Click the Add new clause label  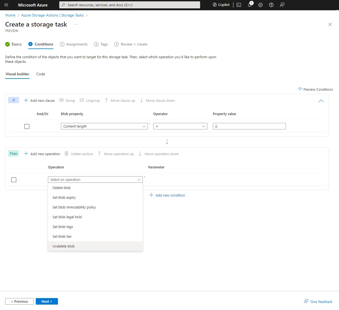(43, 100)
